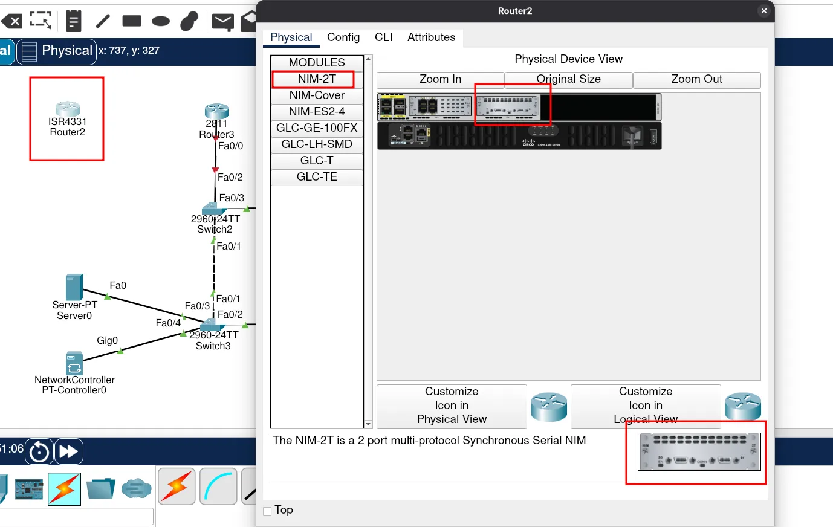Open the CLI tab
Screen dimensions: 833x527
383,37
